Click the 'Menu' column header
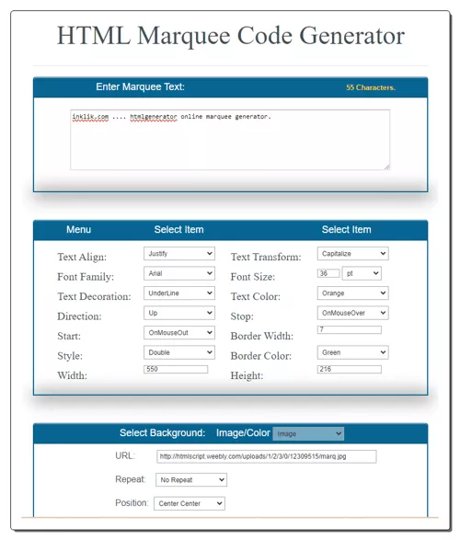 79,229
